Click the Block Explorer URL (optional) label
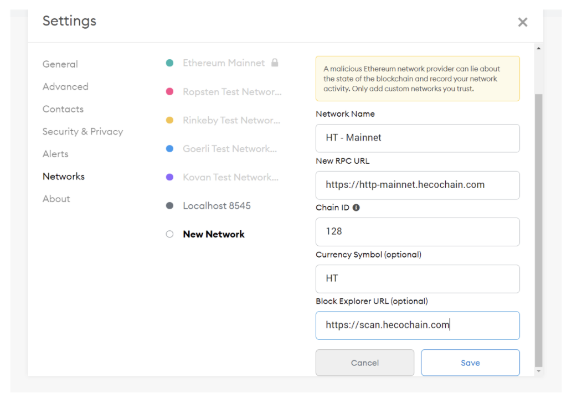The image size is (577, 403). coord(372,301)
